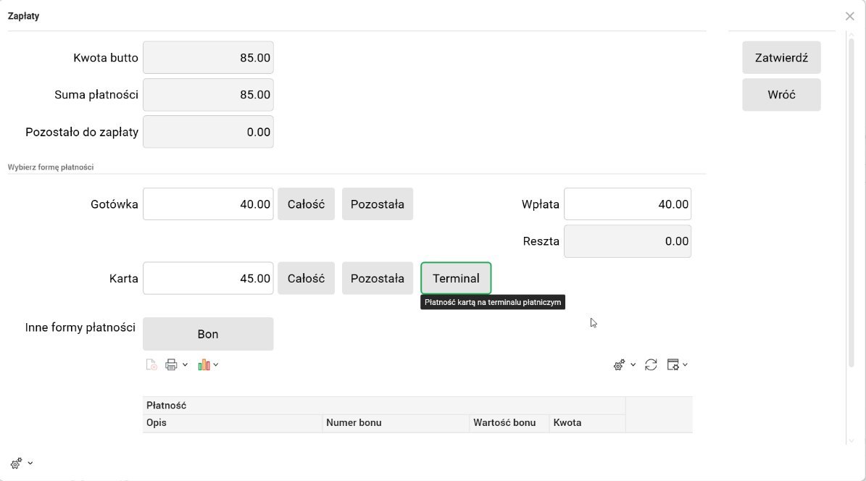
Task: Expand the bottom-left gears menu arrow
Action: point(30,463)
